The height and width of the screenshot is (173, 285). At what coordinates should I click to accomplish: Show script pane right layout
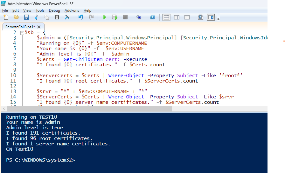pos(177,17)
